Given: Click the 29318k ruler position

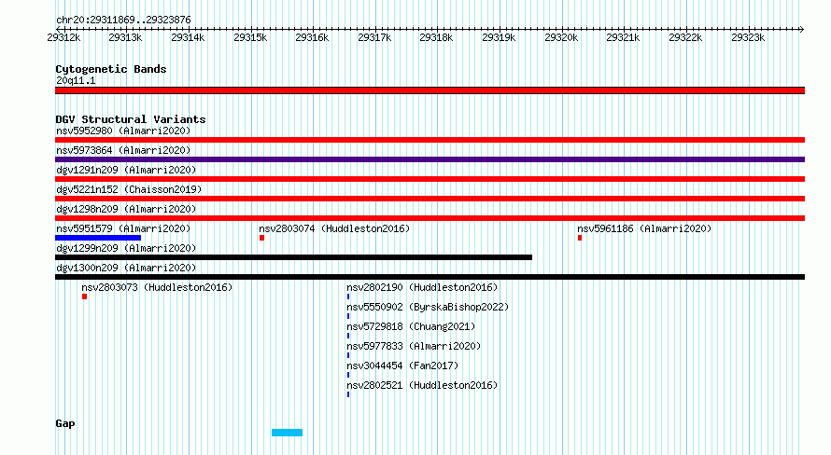Looking at the screenshot, I should [x=436, y=37].
